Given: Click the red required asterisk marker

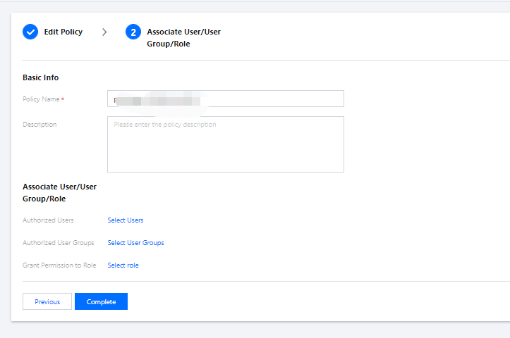Looking at the screenshot, I should [63, 99].
